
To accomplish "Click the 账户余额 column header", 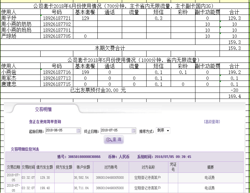I will 83,167.
